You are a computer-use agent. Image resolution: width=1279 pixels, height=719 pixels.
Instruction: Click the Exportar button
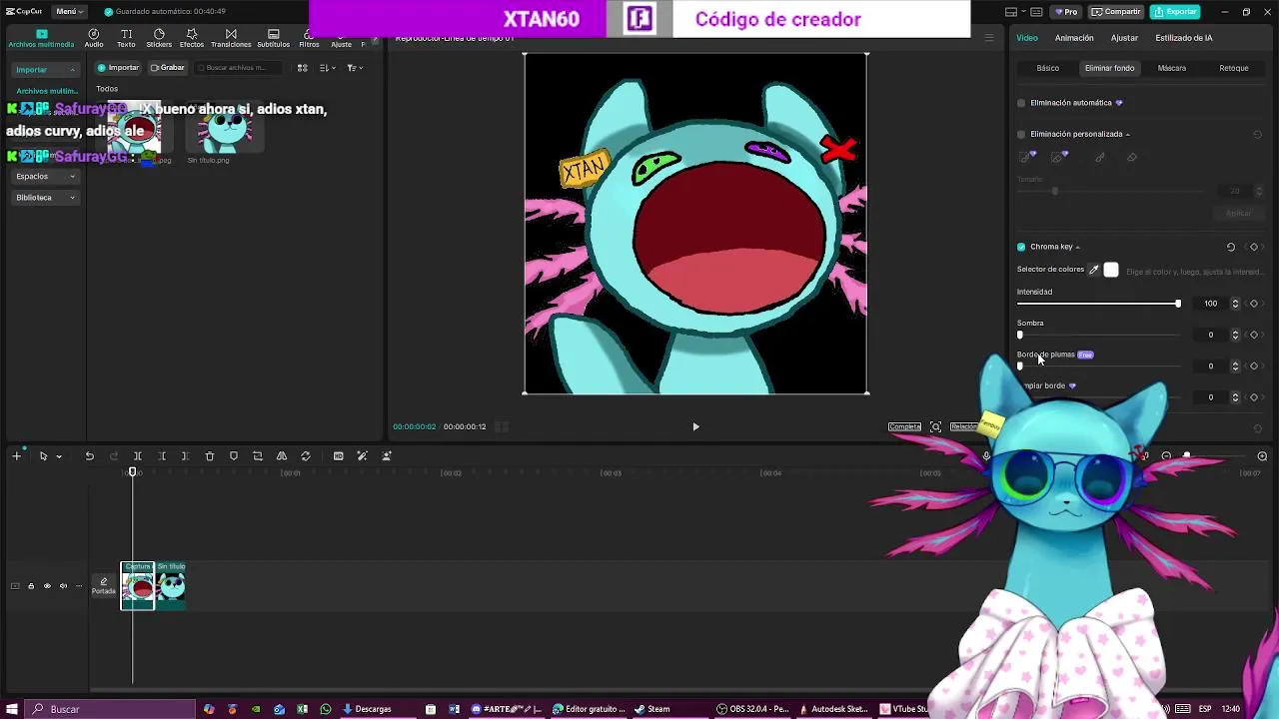pyautogui.click(x=1175, y=12)
